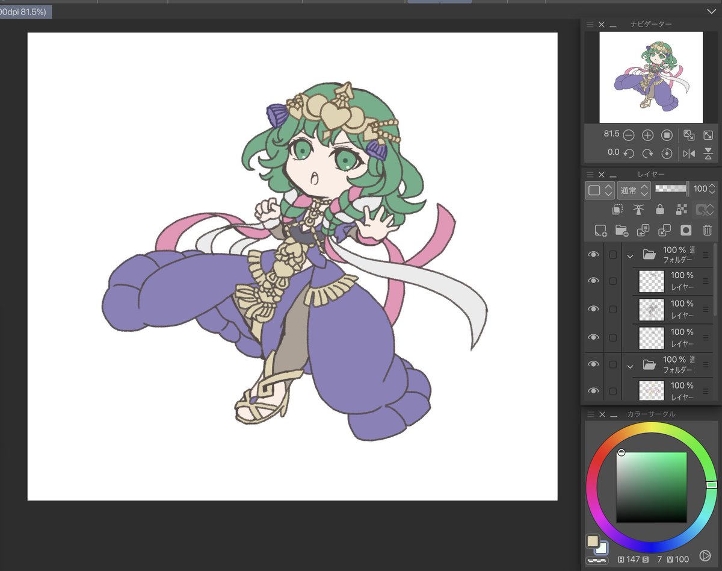
Task: Reset Navigator zoom to 100% (square-in-circle icon)
Action: pos(667,135)
